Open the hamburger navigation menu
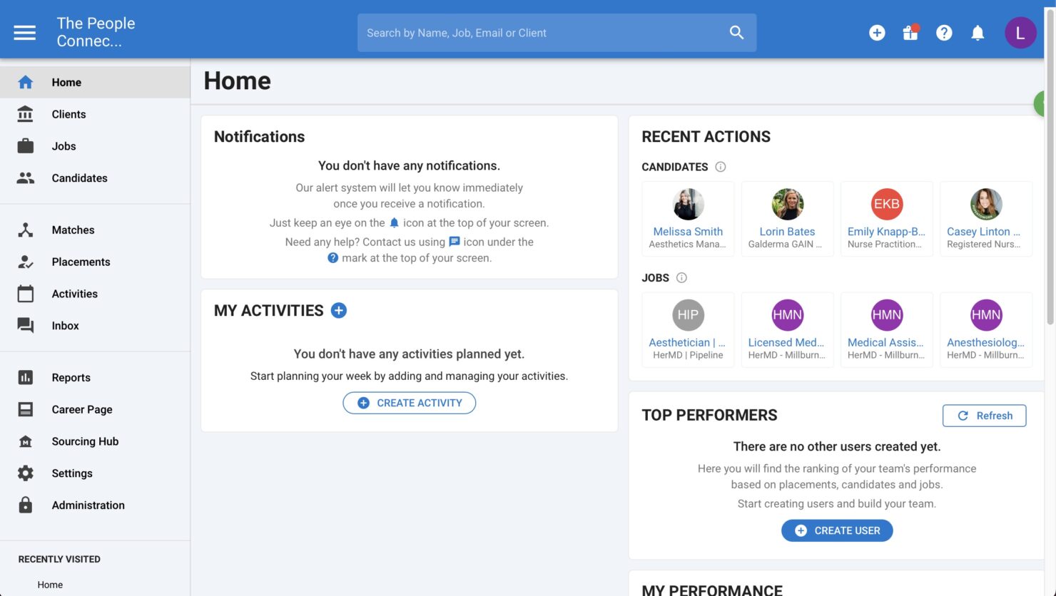The width and height of the screenshot is (1056, 596). [x=25, y=33]
